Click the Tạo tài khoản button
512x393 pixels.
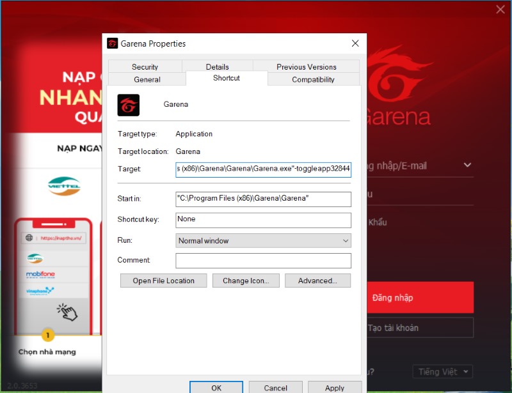pyautogui.click(x=420, y=327)
